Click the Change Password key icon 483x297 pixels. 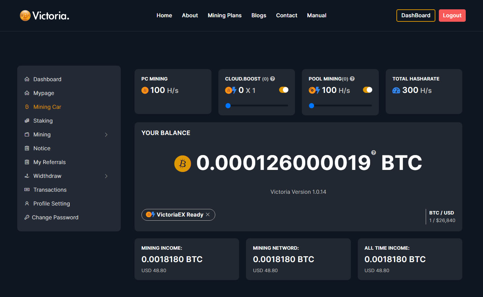pos(27,217)
